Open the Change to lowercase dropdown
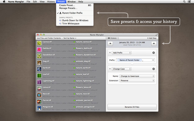 point(137,76)
